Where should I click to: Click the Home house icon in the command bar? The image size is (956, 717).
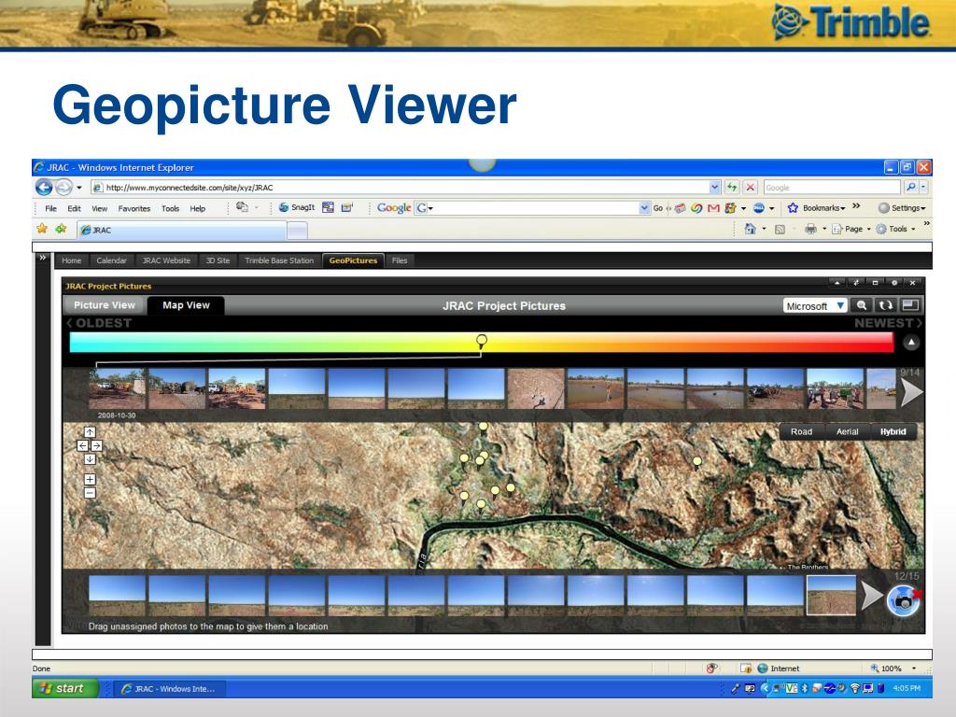pyautogui.click(x=750, y=229)
